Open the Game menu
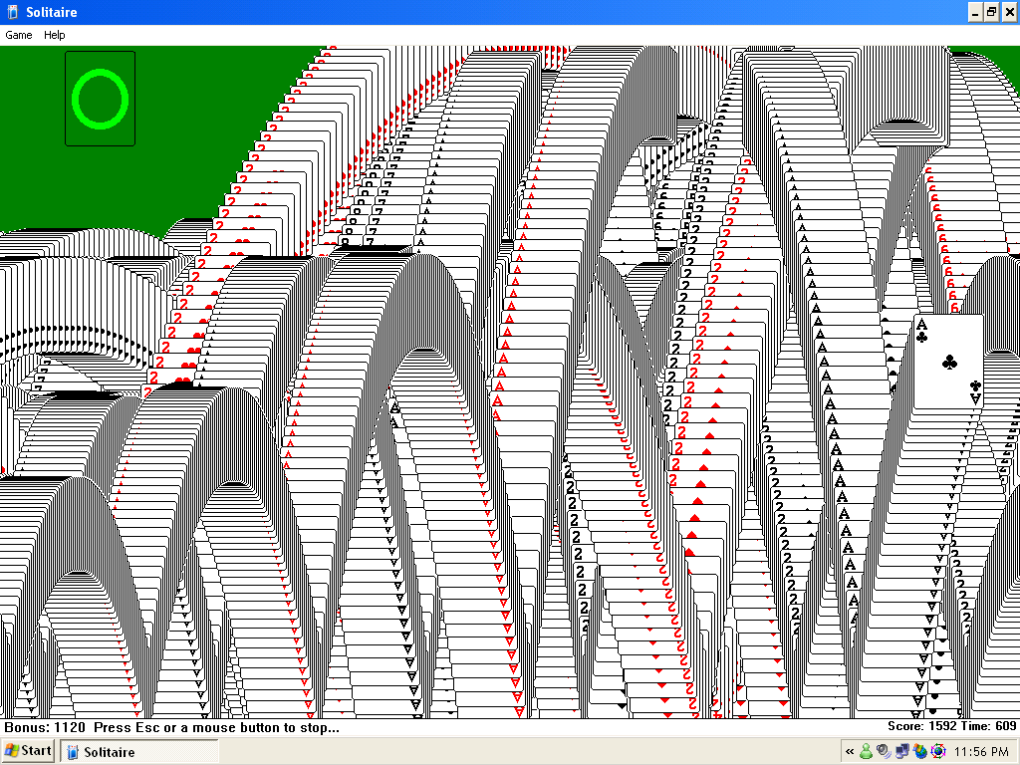The height and width of the screenshot is (765, 1020). (x=18, y=35)
